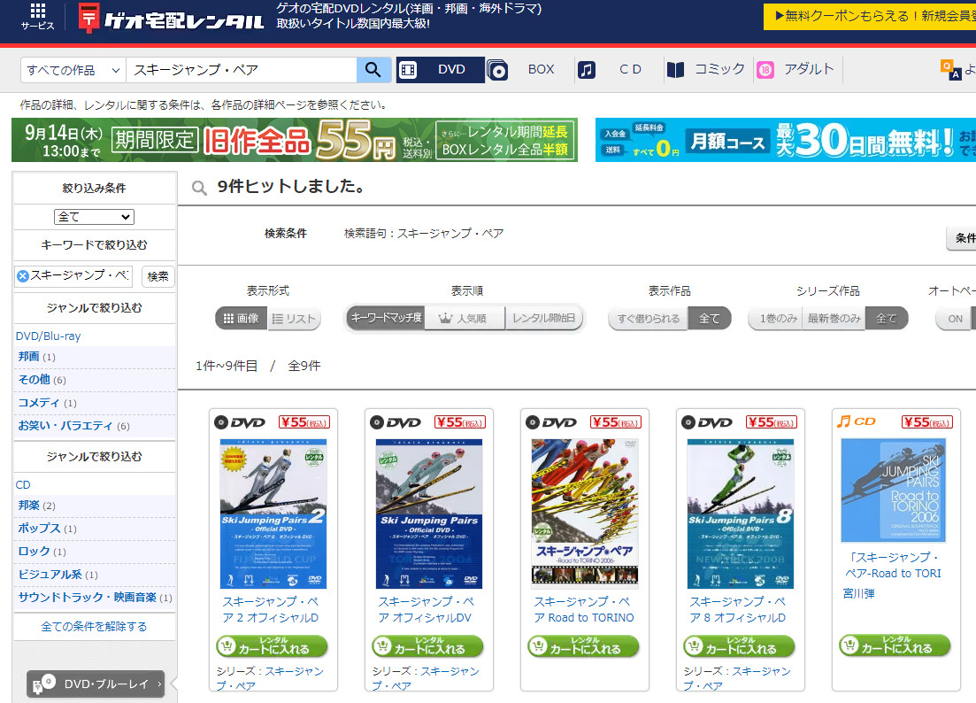Show 全て in the 表示作品 filter
The image size is (976, 703).
[x=709, y=318]
